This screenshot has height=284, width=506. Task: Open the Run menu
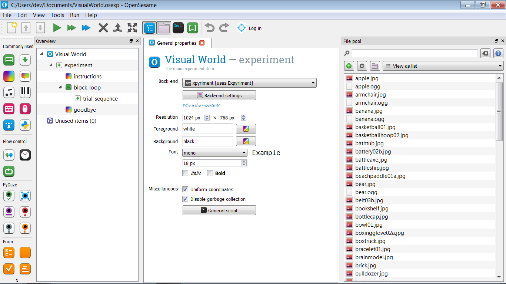pyautogui.click(x=74, y=15)
